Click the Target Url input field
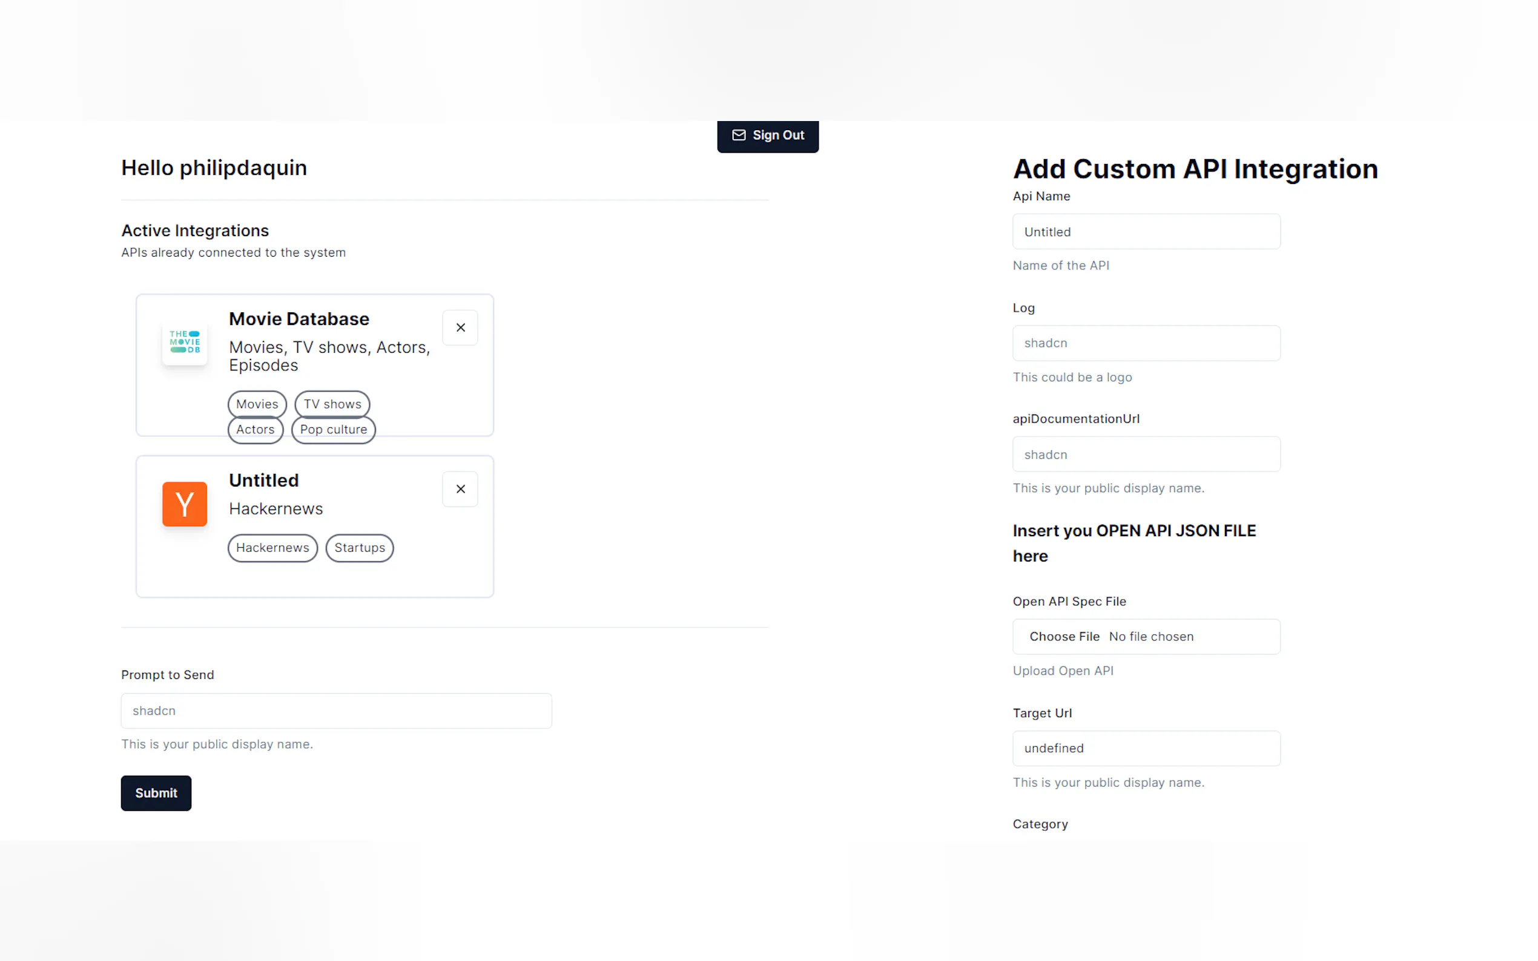 pos(1146,748)
